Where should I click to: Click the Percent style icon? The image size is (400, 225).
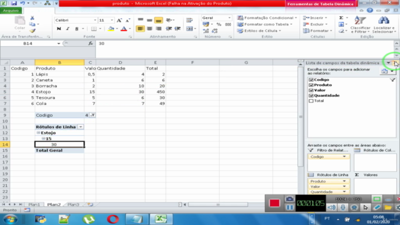219,24
